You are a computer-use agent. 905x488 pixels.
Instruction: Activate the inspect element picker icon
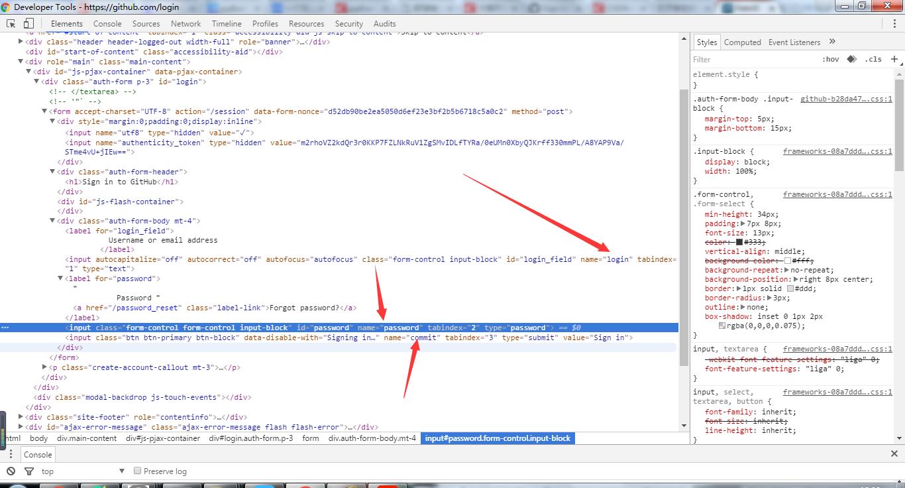pyautogui.click(x=11, y=23)
